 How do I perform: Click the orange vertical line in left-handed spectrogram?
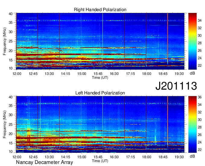click(x=168, y=121)
